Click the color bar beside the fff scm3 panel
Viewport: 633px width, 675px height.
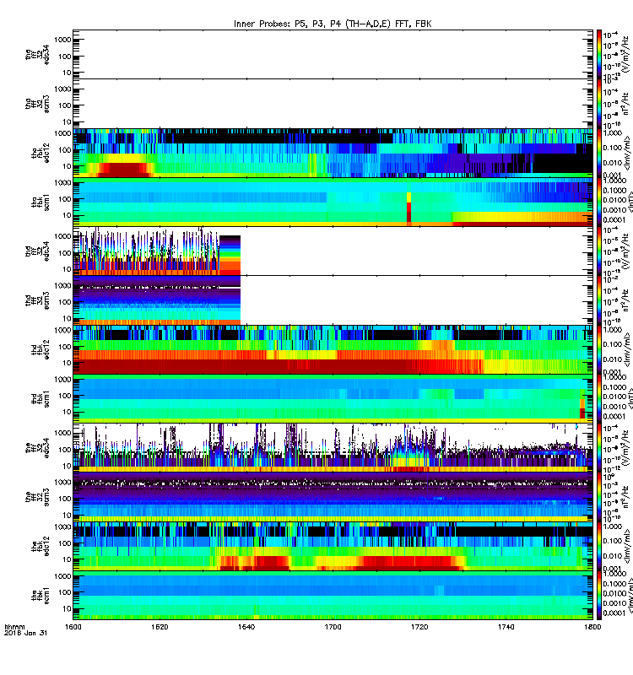click(599, 497)
